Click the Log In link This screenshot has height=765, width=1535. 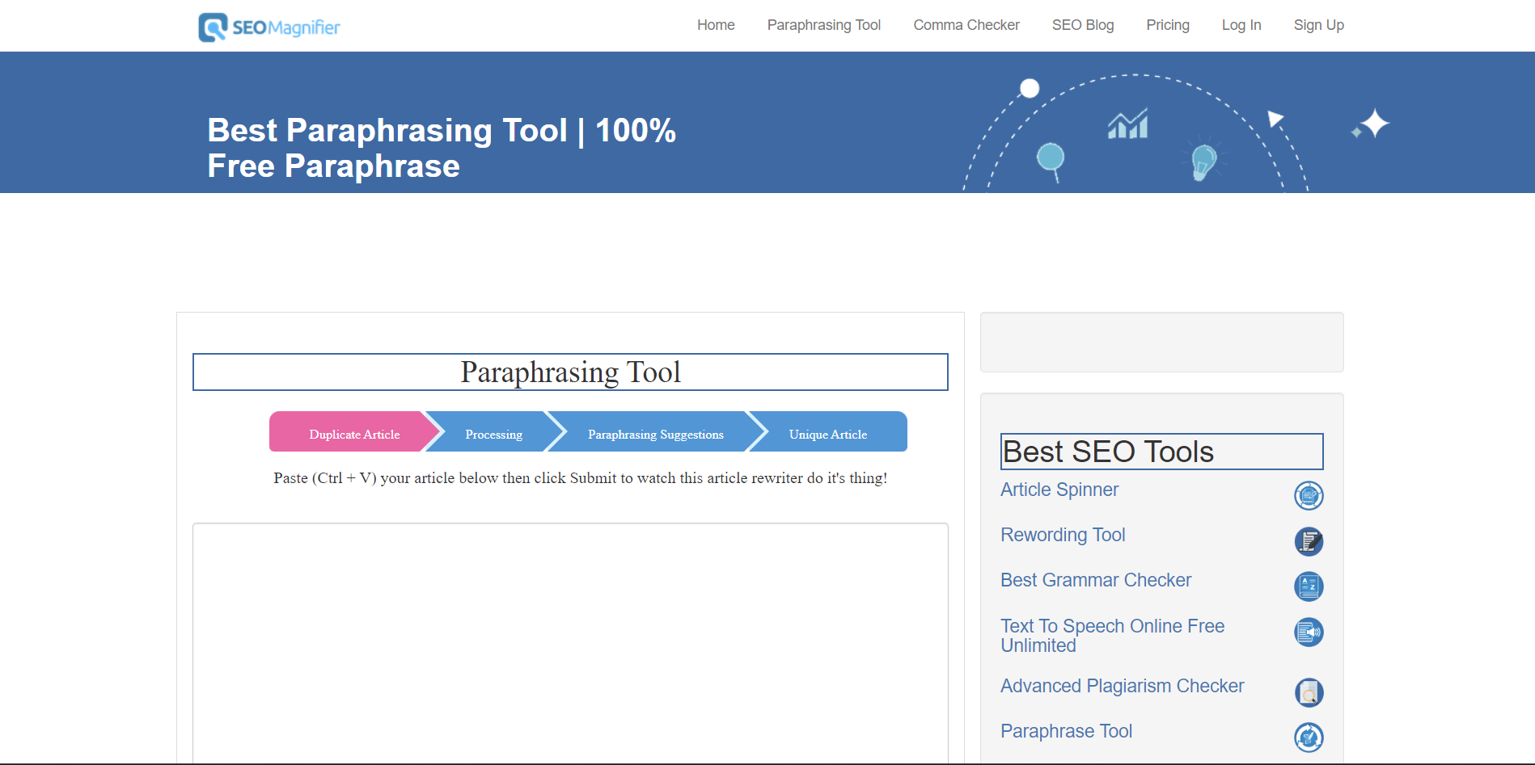coord(1241,25)
